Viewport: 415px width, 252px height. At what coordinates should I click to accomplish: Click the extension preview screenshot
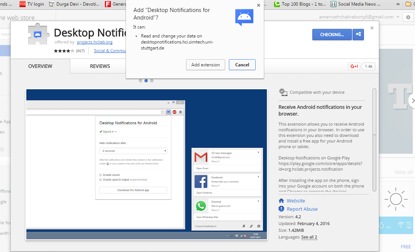(147, 164)
